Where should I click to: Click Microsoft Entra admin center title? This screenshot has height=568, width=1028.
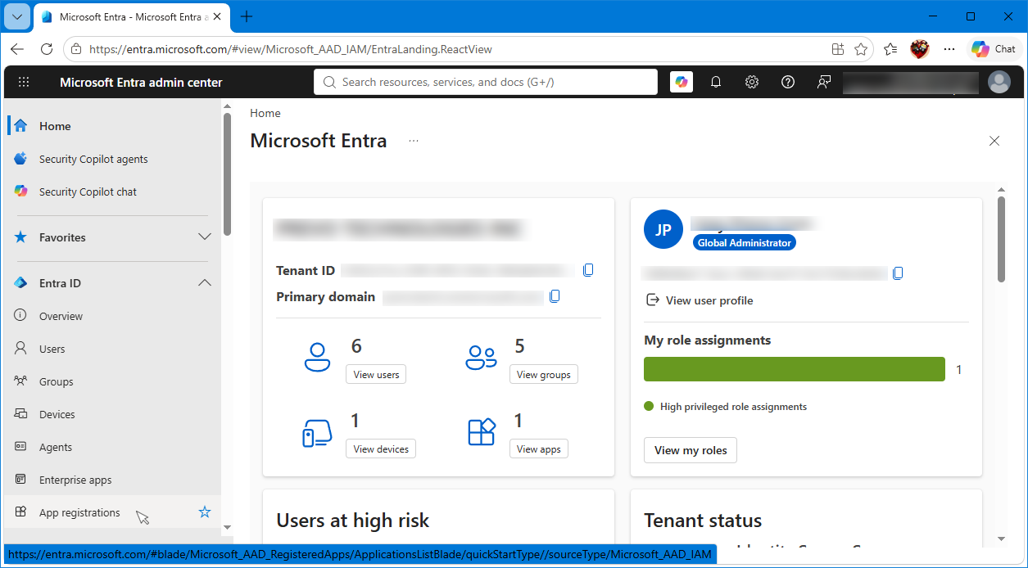141,82
